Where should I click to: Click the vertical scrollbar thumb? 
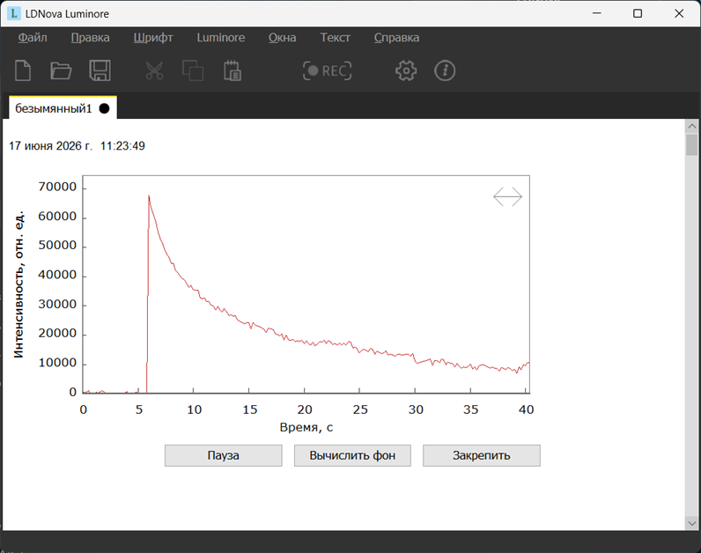coord(692,144)
